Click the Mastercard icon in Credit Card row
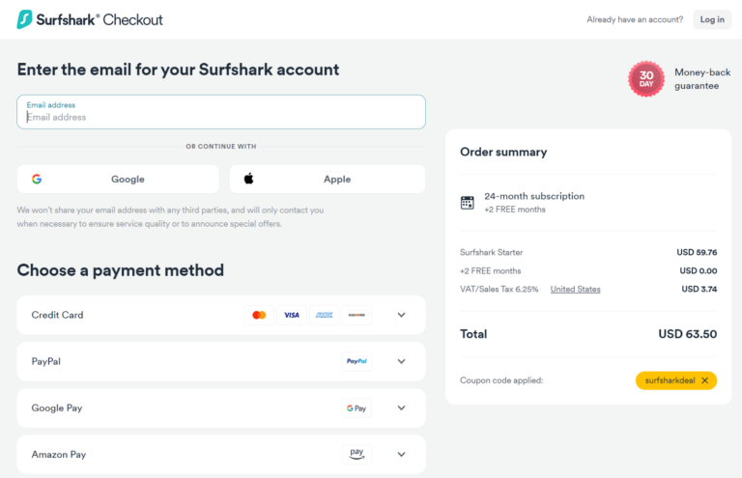Viewport: 742px width, 478px height. (x=259, y=315)
